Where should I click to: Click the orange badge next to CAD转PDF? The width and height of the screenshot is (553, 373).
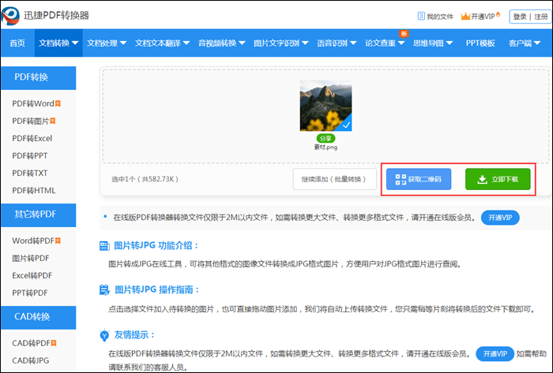click(54, 343)
